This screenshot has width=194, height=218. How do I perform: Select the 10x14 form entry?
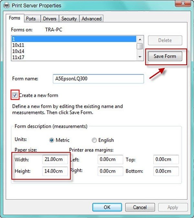(x=74, y=51)
